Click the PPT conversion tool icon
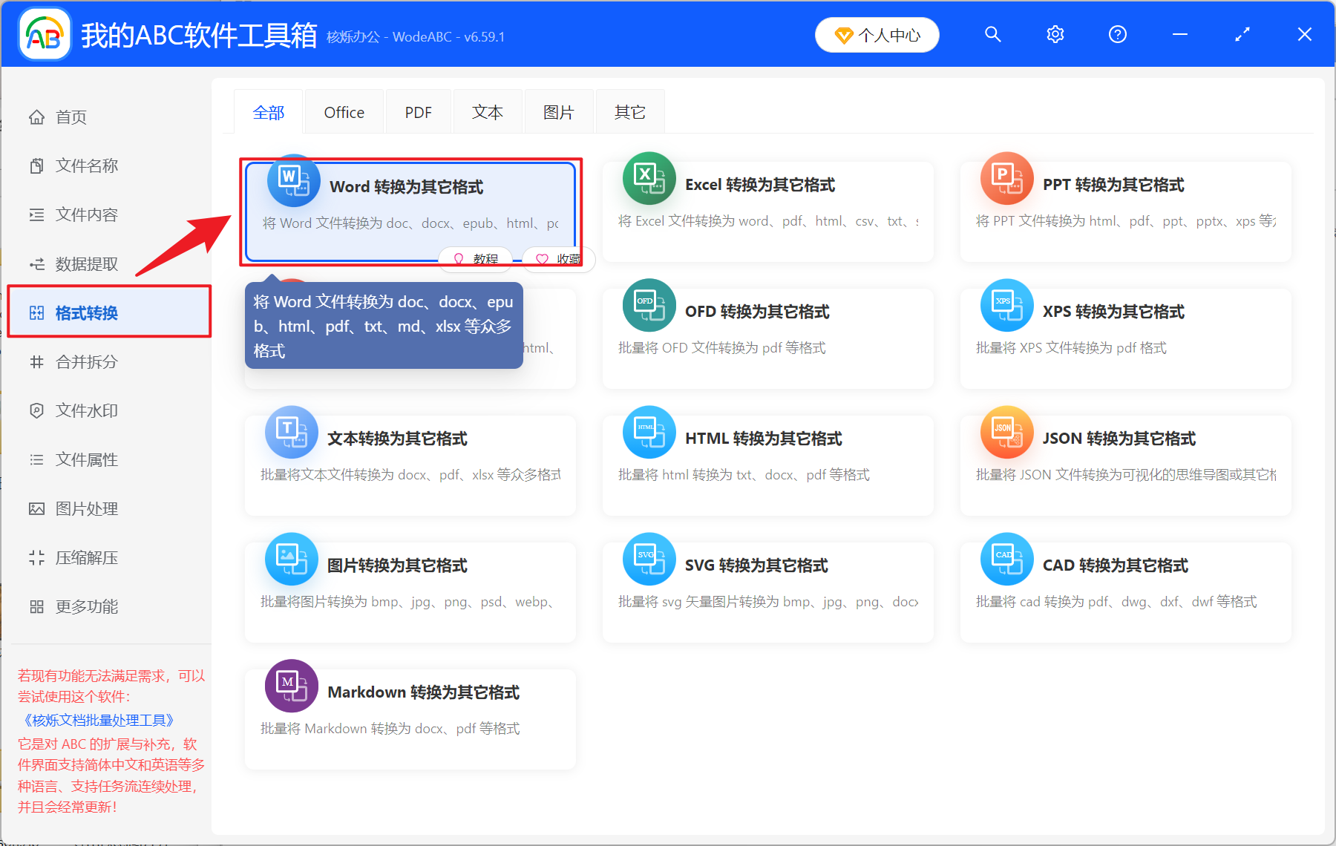This screenshot has width=1336, height=846. point(1007,178)
